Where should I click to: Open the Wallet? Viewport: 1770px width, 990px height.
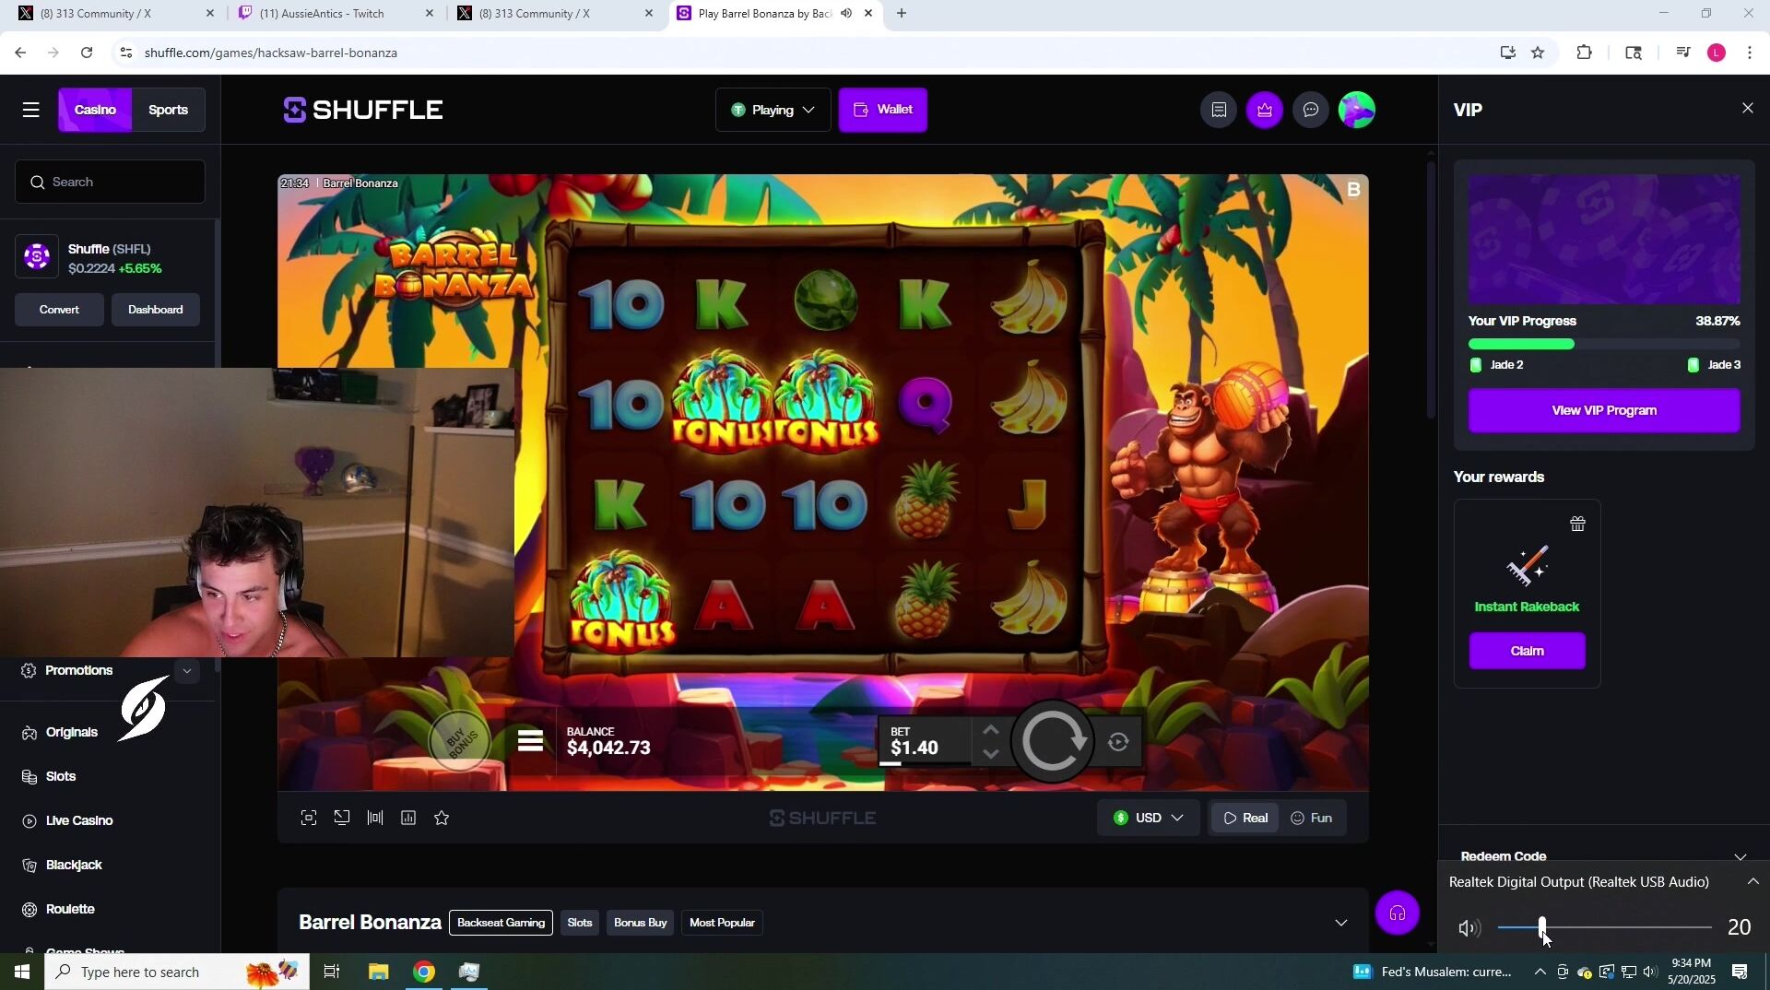(882, 111)
